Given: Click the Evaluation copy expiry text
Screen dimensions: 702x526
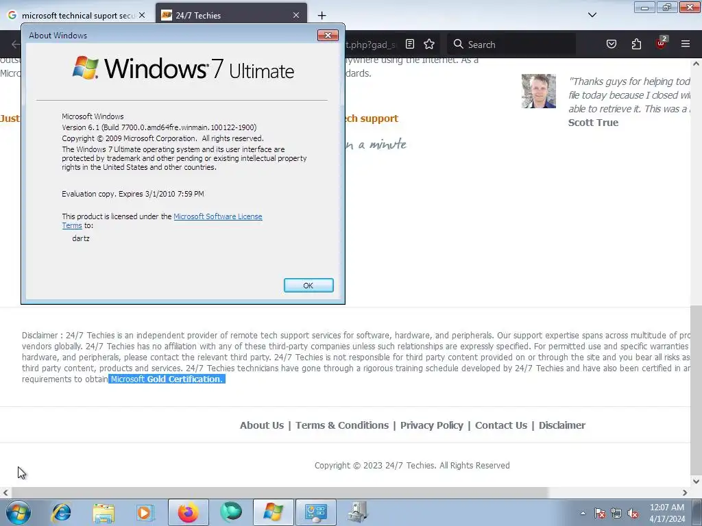Looking at the screenshot, I should (133, 194).
